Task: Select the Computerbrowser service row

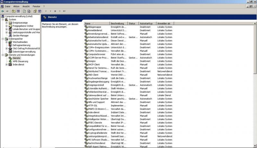Action: 96,54
